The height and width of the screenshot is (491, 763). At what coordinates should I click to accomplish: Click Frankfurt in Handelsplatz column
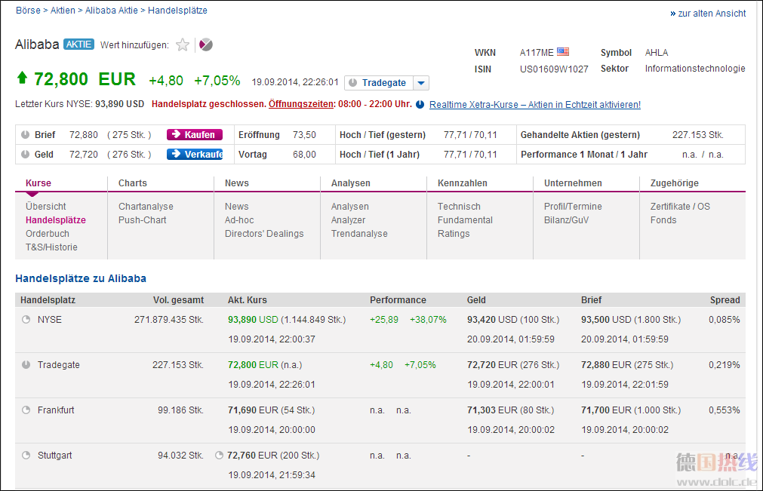coord(56,410)
